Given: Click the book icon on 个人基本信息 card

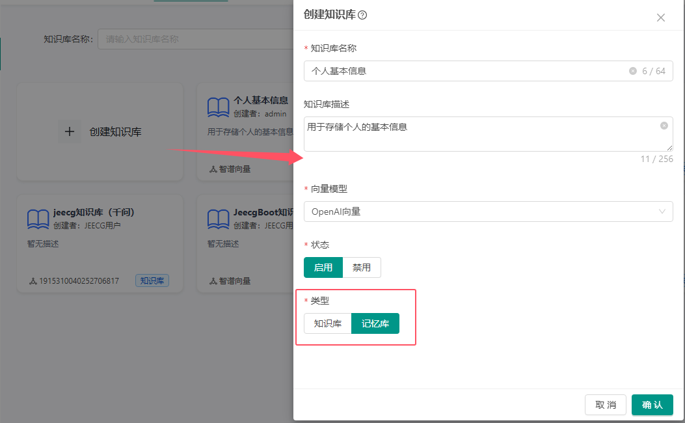Looking at the screenshot, I should coord(218,107).
